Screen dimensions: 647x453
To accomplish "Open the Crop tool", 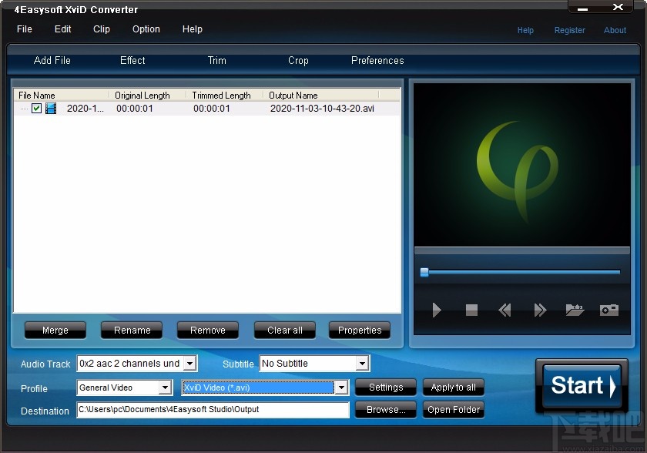I will [x=298, y=61].
